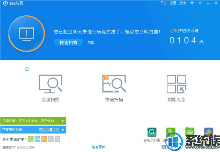Viewport: 220px width, 152px height.
Task: Click the 检查更新 link
Action: (98, 147)
